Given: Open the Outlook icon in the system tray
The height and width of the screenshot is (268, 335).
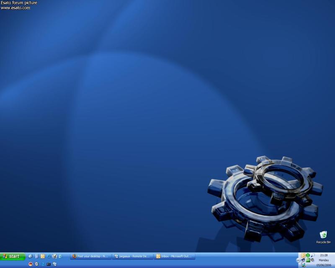Looking at the screenshot, I should tap(303, 255).
